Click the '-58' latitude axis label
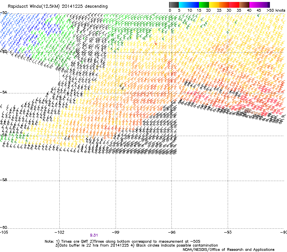287x252 pixels. pyautogui.click(x=3, y=180)
